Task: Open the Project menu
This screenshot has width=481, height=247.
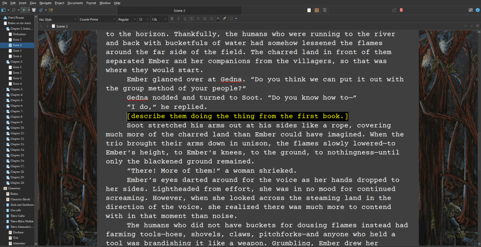Action: coord(59,3)
